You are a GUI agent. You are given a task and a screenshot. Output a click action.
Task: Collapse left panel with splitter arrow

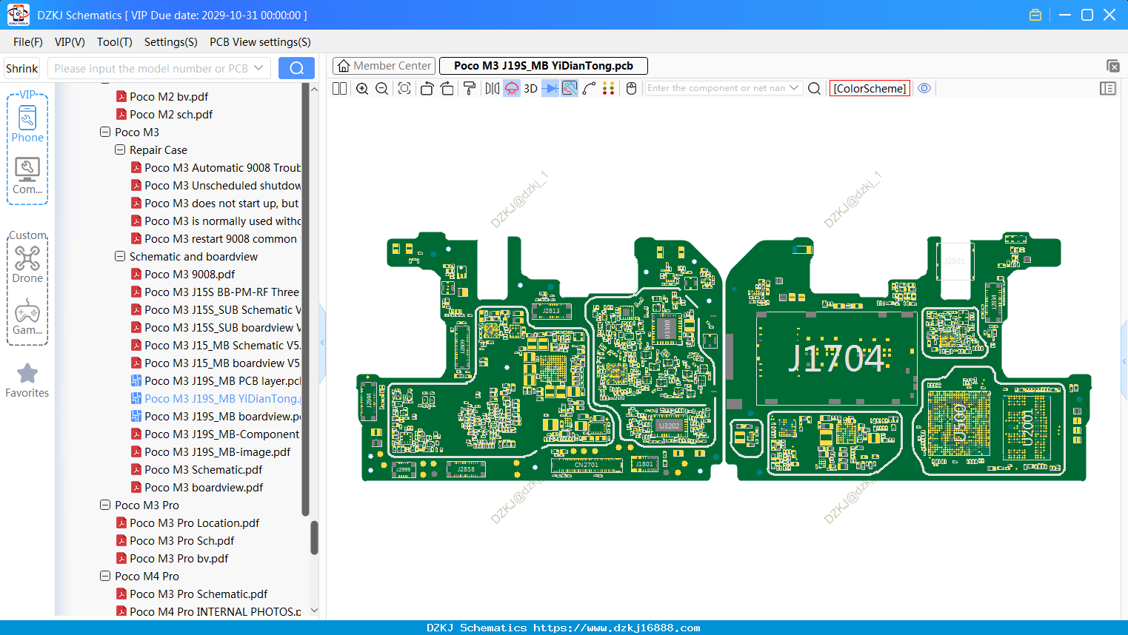click(x=322, y=342)
